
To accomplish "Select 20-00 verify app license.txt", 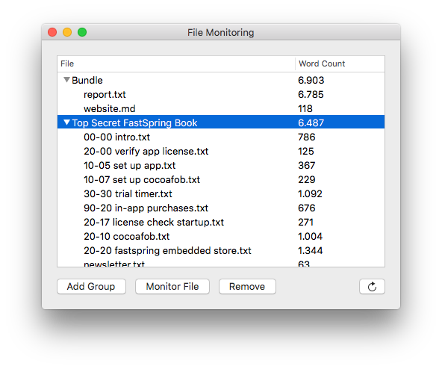I will click(x=221, y=151).
